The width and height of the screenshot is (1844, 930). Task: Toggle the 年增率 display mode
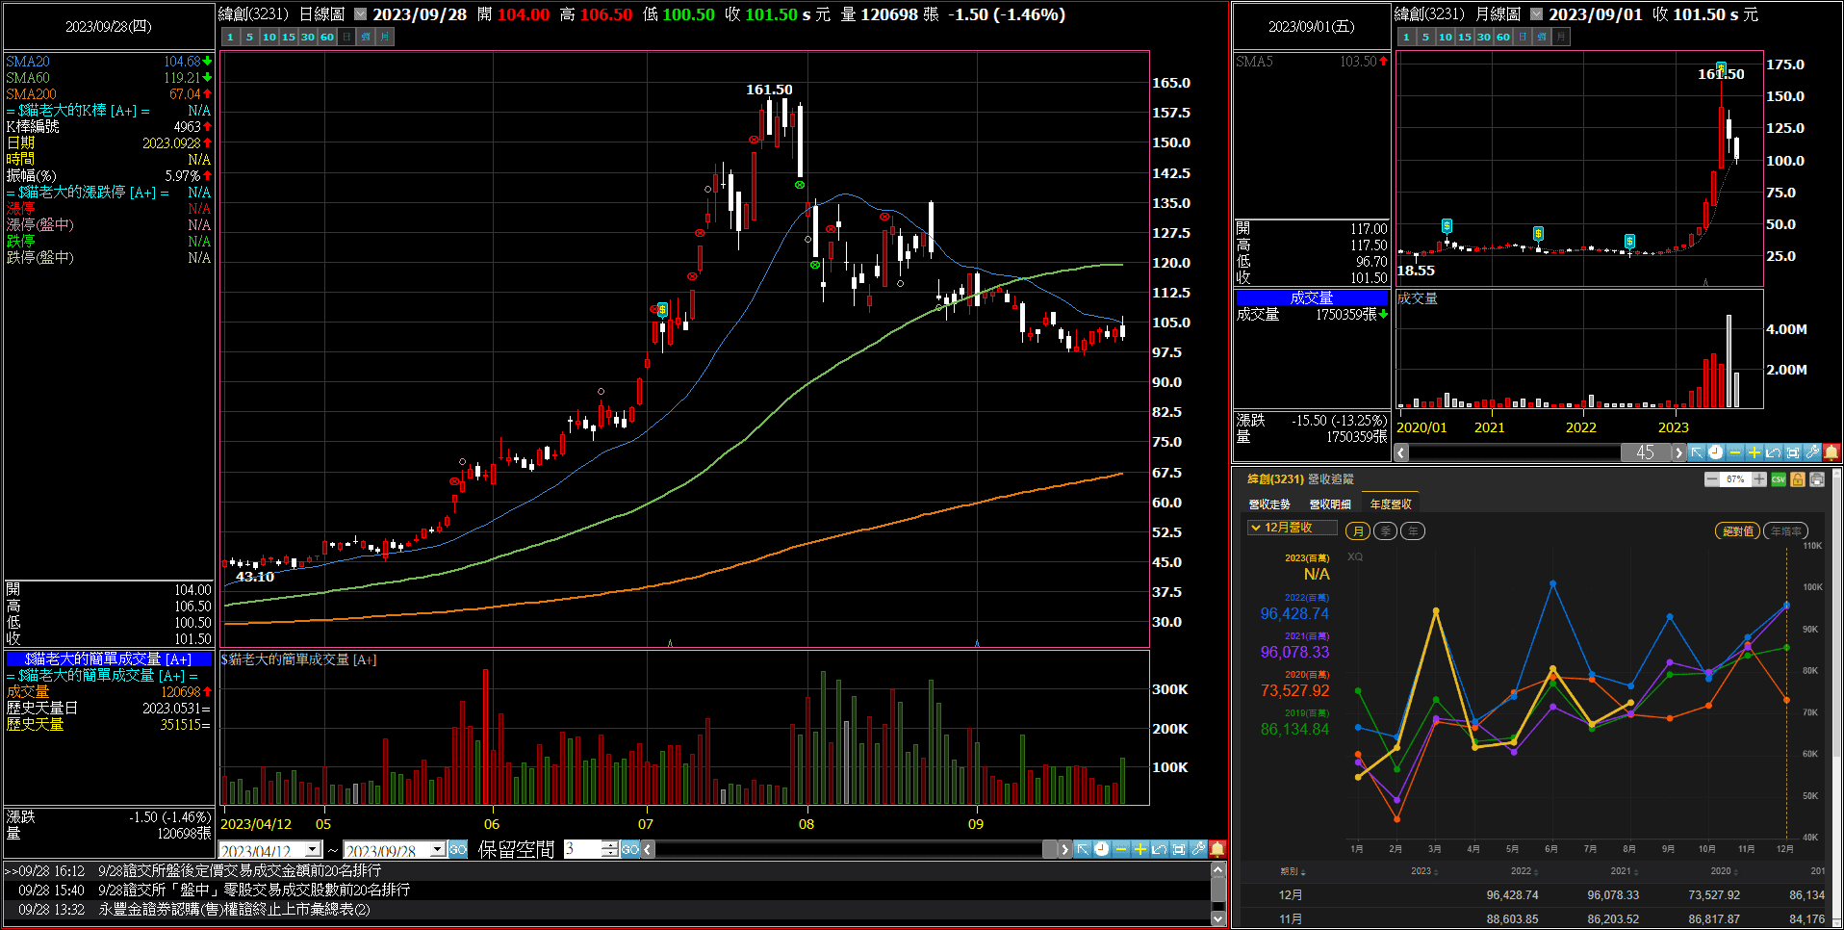(1785, 531)
